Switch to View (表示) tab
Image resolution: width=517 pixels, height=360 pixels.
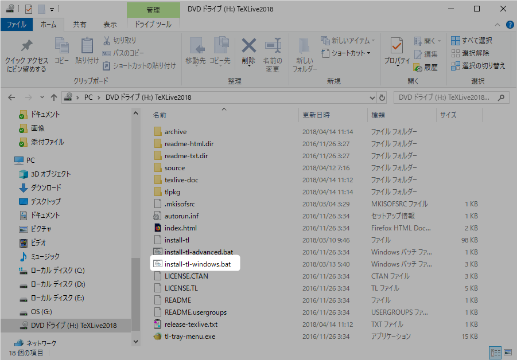(x=110, y=25)
